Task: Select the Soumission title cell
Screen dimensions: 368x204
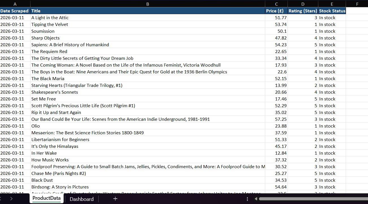Action: click(148, 31)
